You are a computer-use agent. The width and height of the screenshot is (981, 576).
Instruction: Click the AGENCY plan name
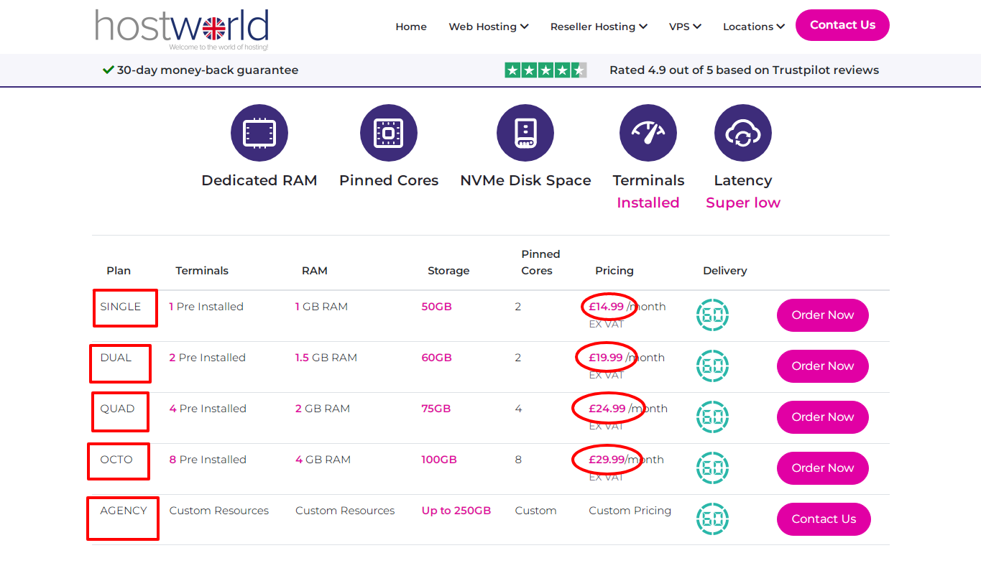[123, 511]
